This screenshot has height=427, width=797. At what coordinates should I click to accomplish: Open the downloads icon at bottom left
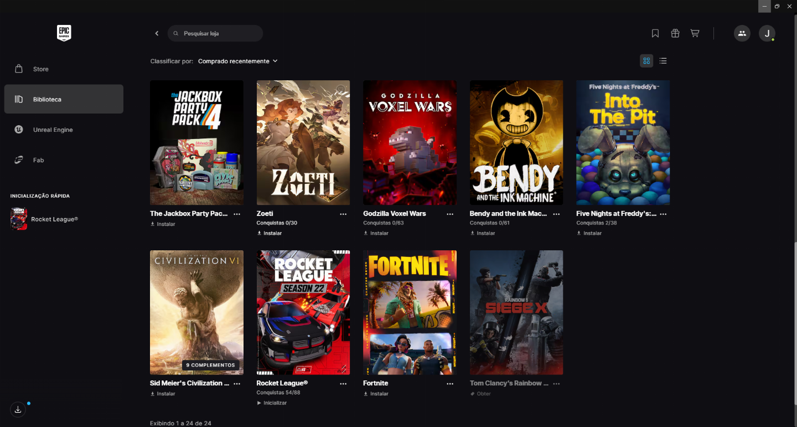point(18,409)
